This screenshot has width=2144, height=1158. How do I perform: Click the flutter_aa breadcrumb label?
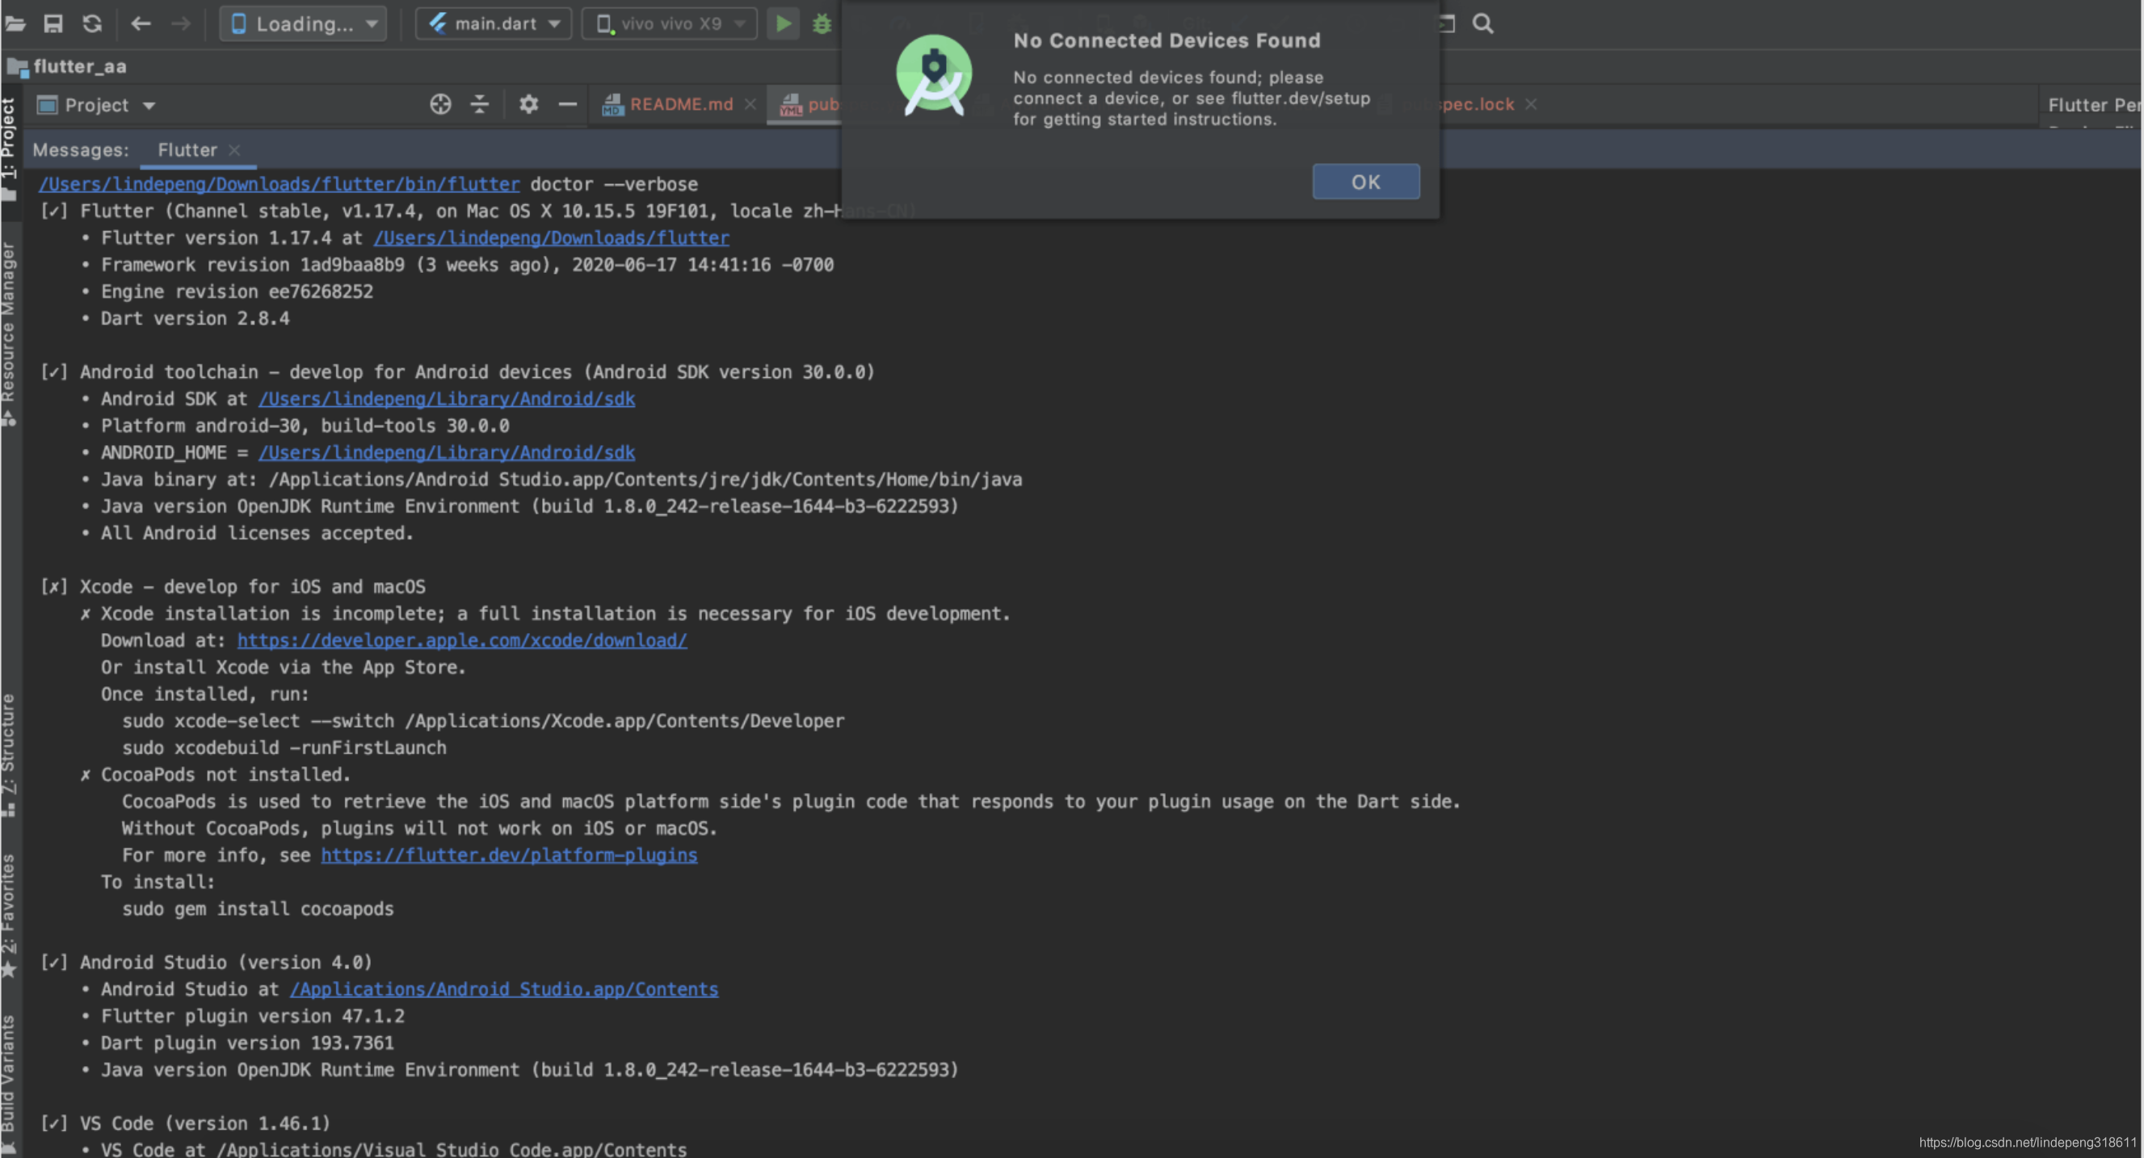tap(79, 66)
